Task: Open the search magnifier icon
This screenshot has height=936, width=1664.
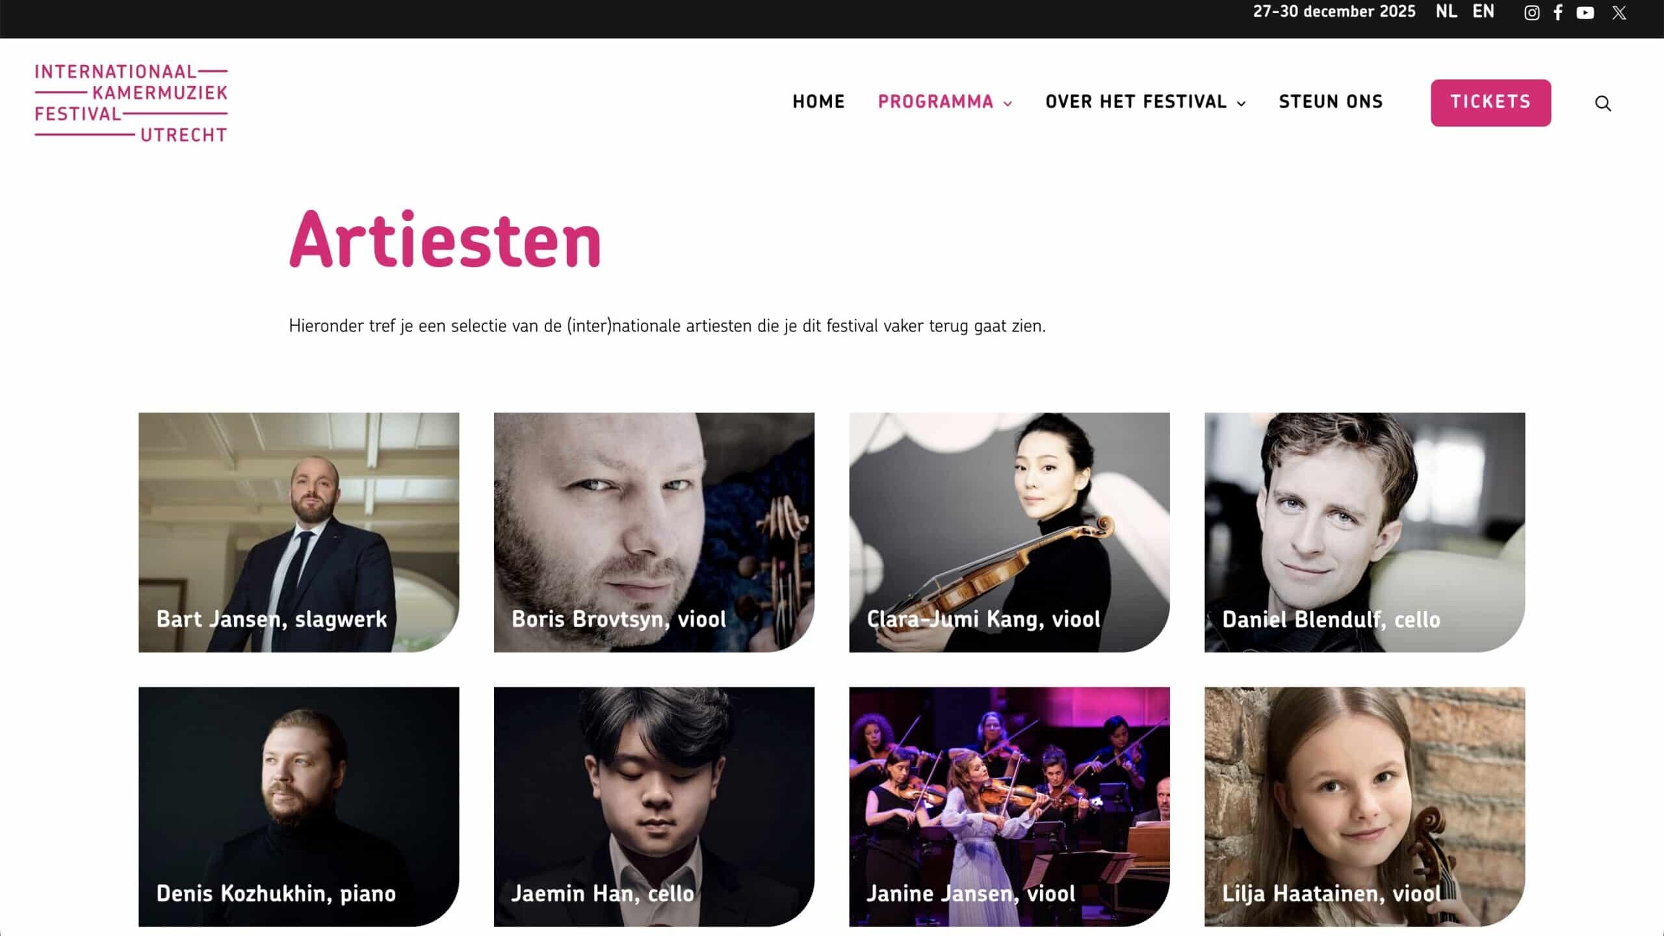Action: tap(1603, 103)
